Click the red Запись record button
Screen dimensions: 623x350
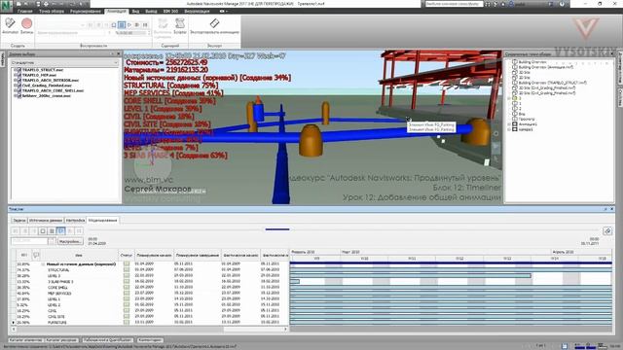(x=26, y=25)
